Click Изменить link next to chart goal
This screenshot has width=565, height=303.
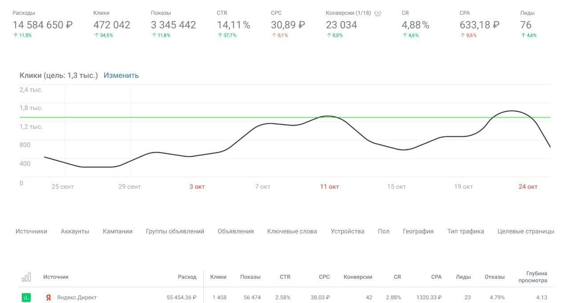point(121,75)
